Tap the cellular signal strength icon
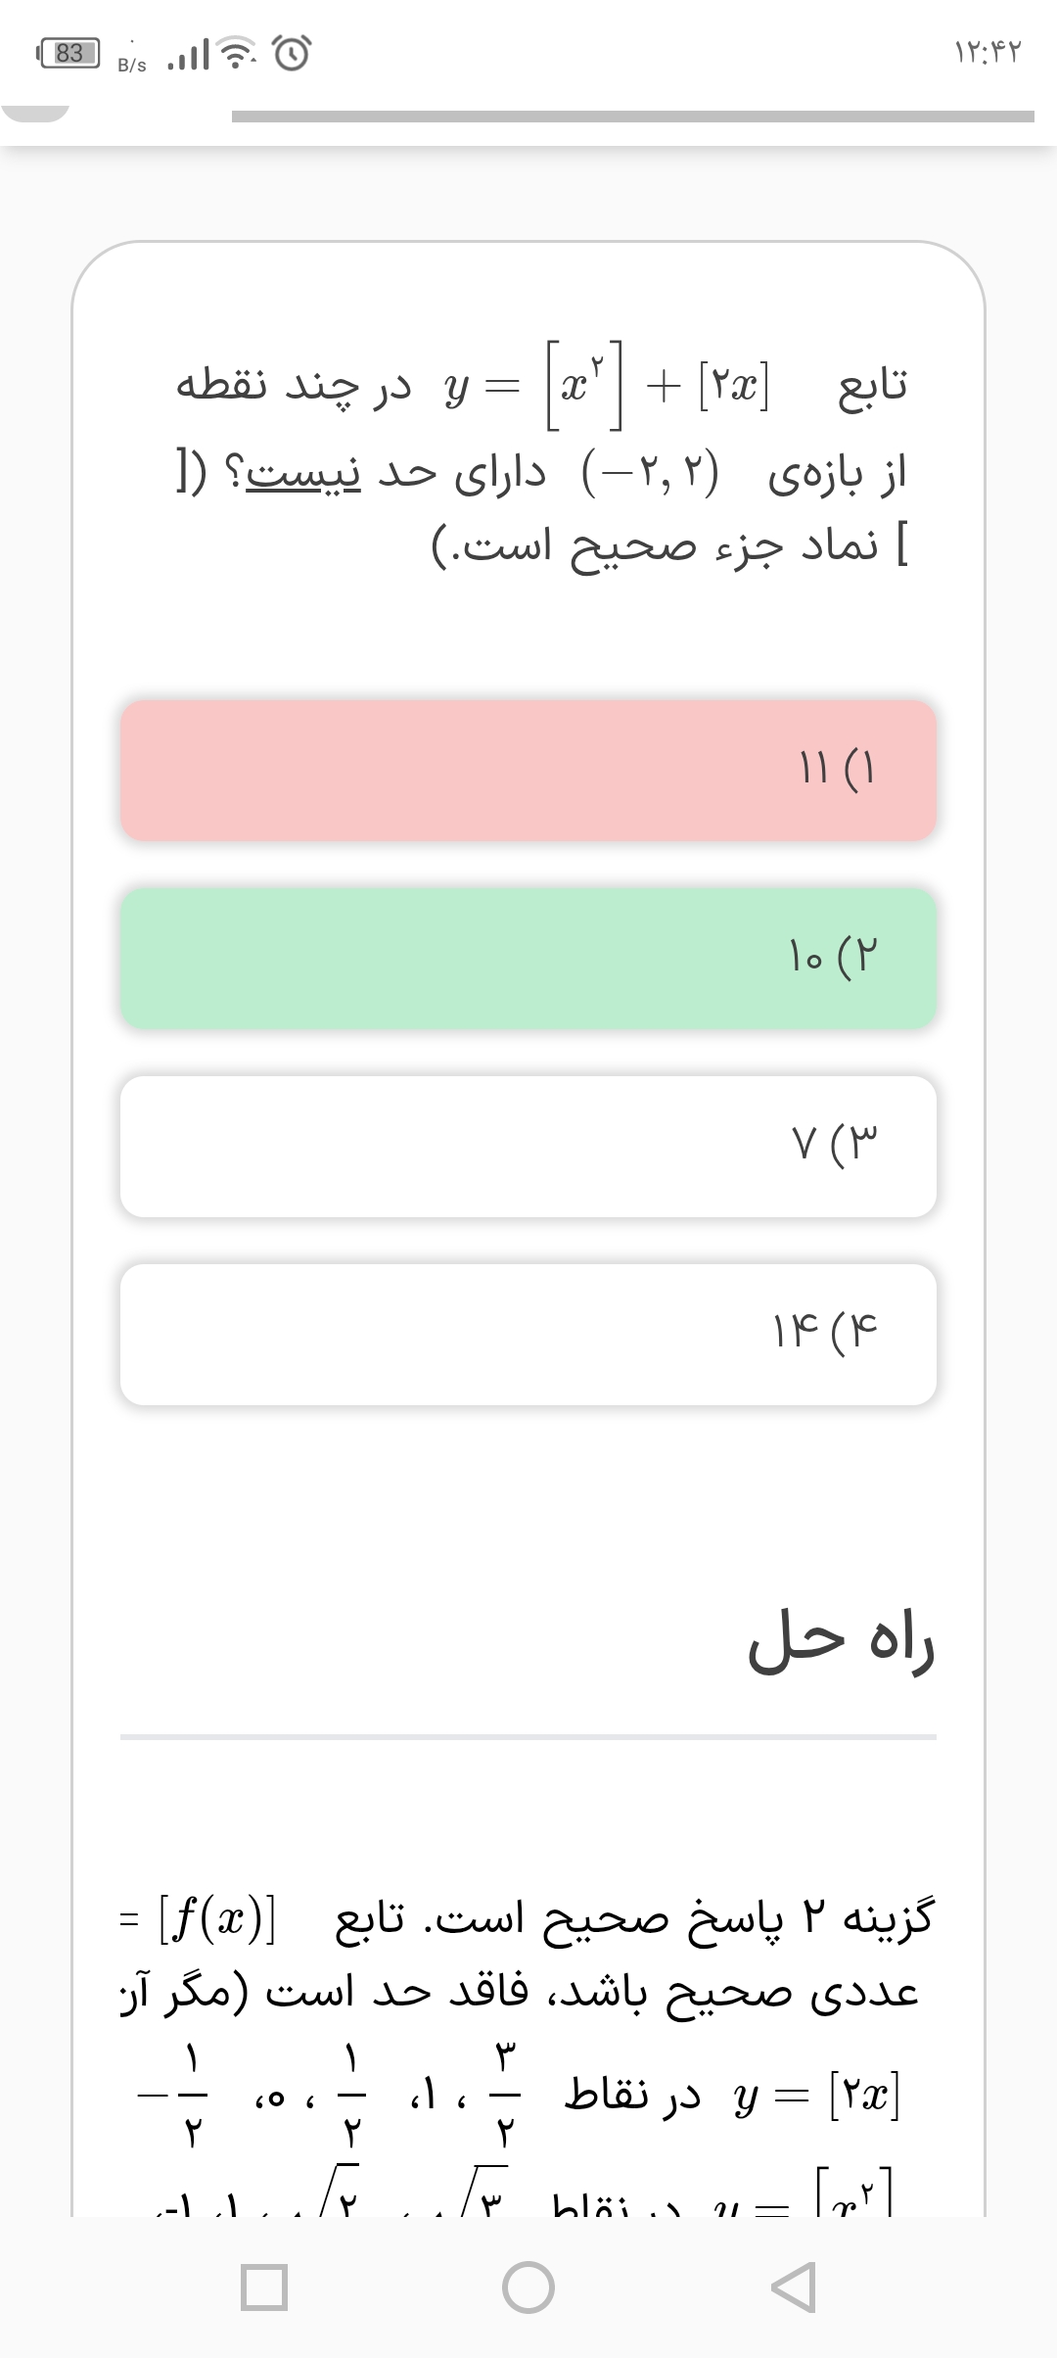1057x2358 pixels. (188, 56)
